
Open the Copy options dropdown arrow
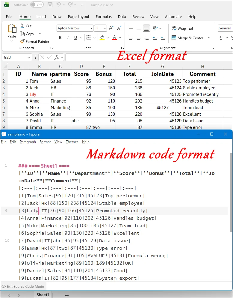(x=40, y=34)
